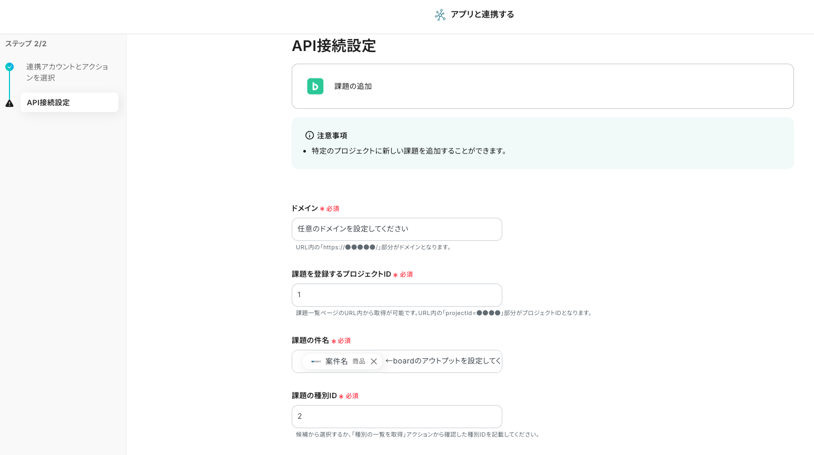The image size is (814, 455).
Task: Click the board logo inside the 案件名 chip
Action: (x=316, y=361)
